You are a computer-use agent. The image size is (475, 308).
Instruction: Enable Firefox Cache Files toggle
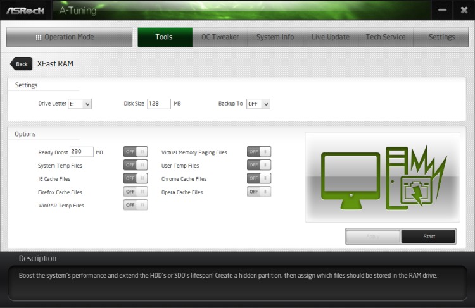(135, 192)
